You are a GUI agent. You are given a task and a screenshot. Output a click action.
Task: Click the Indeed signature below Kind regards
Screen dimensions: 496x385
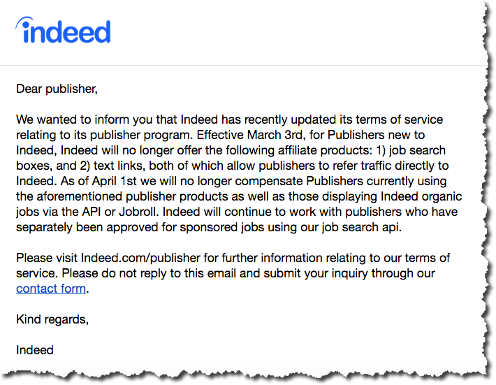35,350
